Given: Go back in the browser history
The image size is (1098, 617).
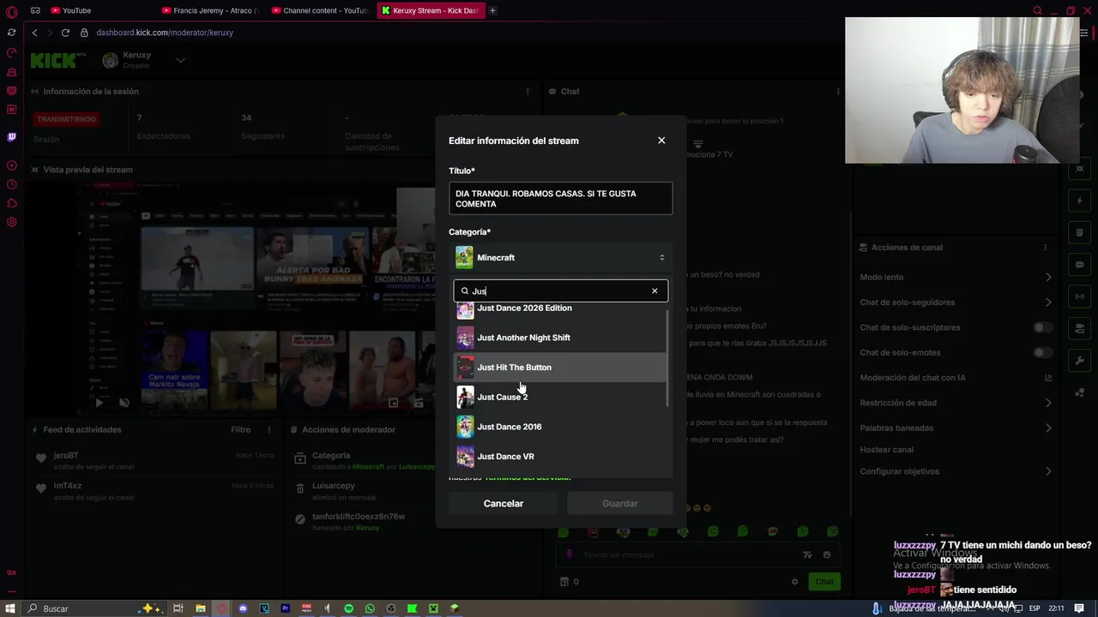Looking at the screenshot, I should [34, 33].
